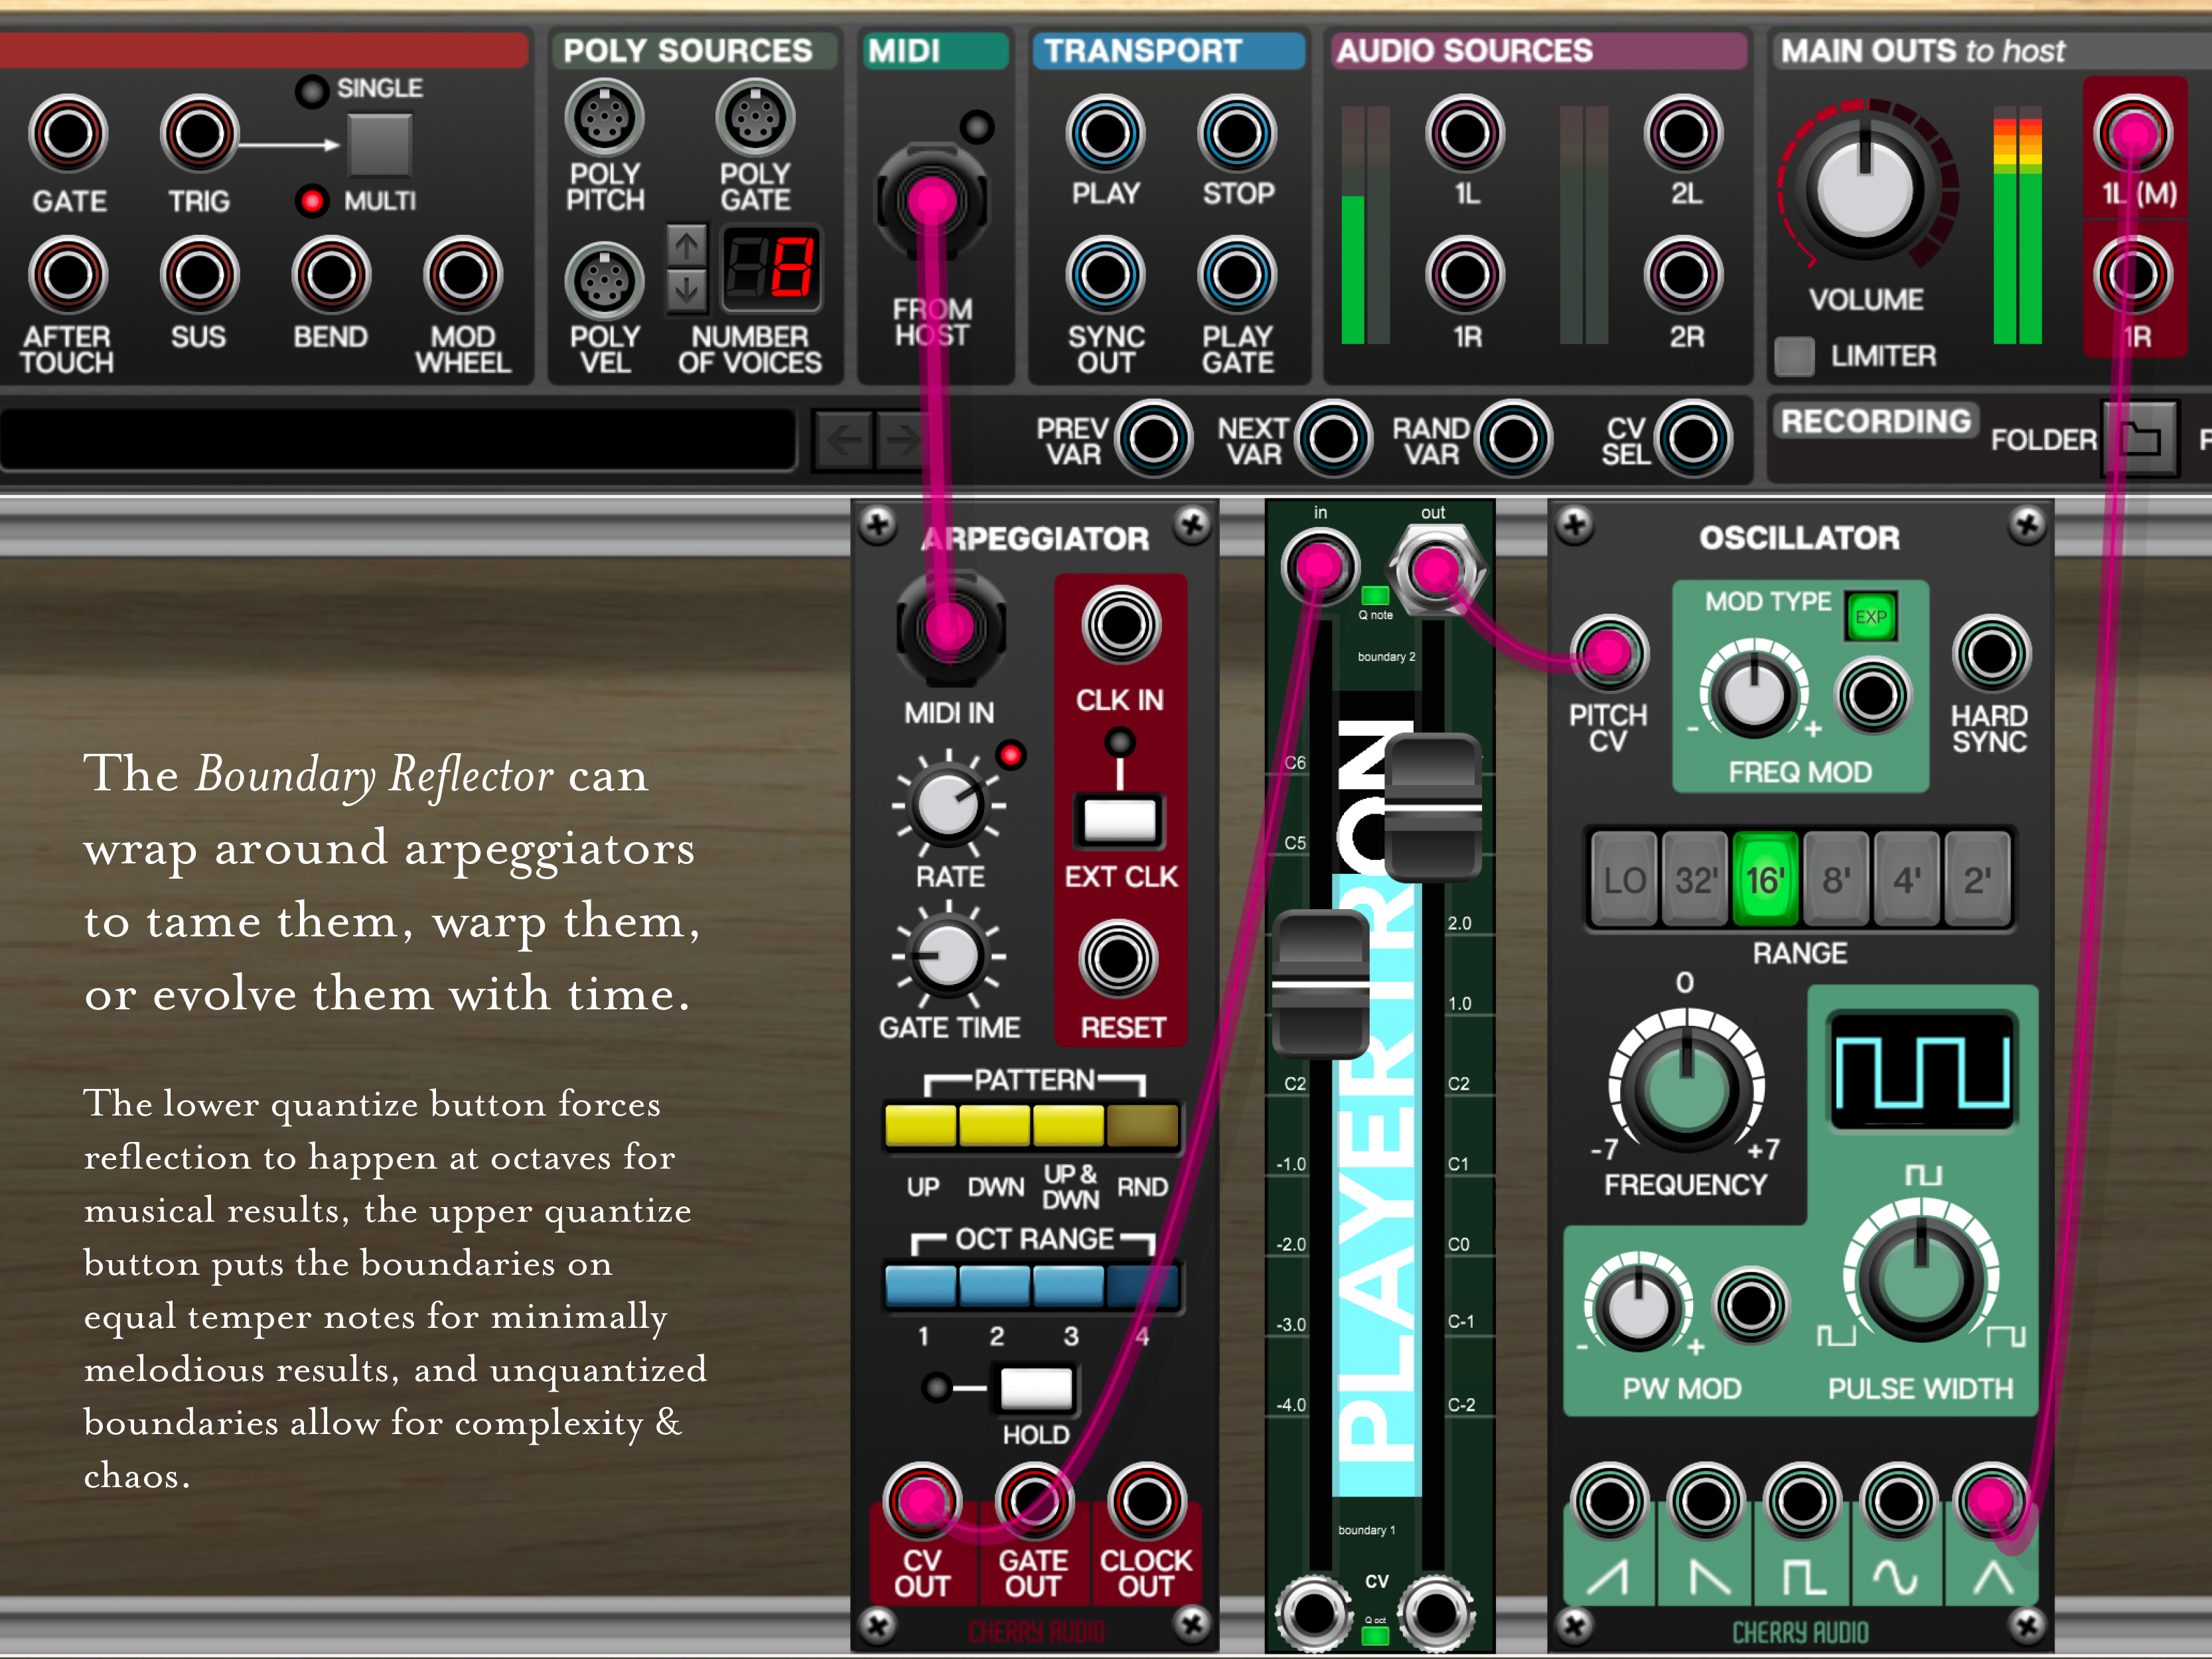Click the ramp-down waveform output jack
The width and height of the screenshot is (2212, 1659).
pyautogui.click(x=1705, y=1500)
